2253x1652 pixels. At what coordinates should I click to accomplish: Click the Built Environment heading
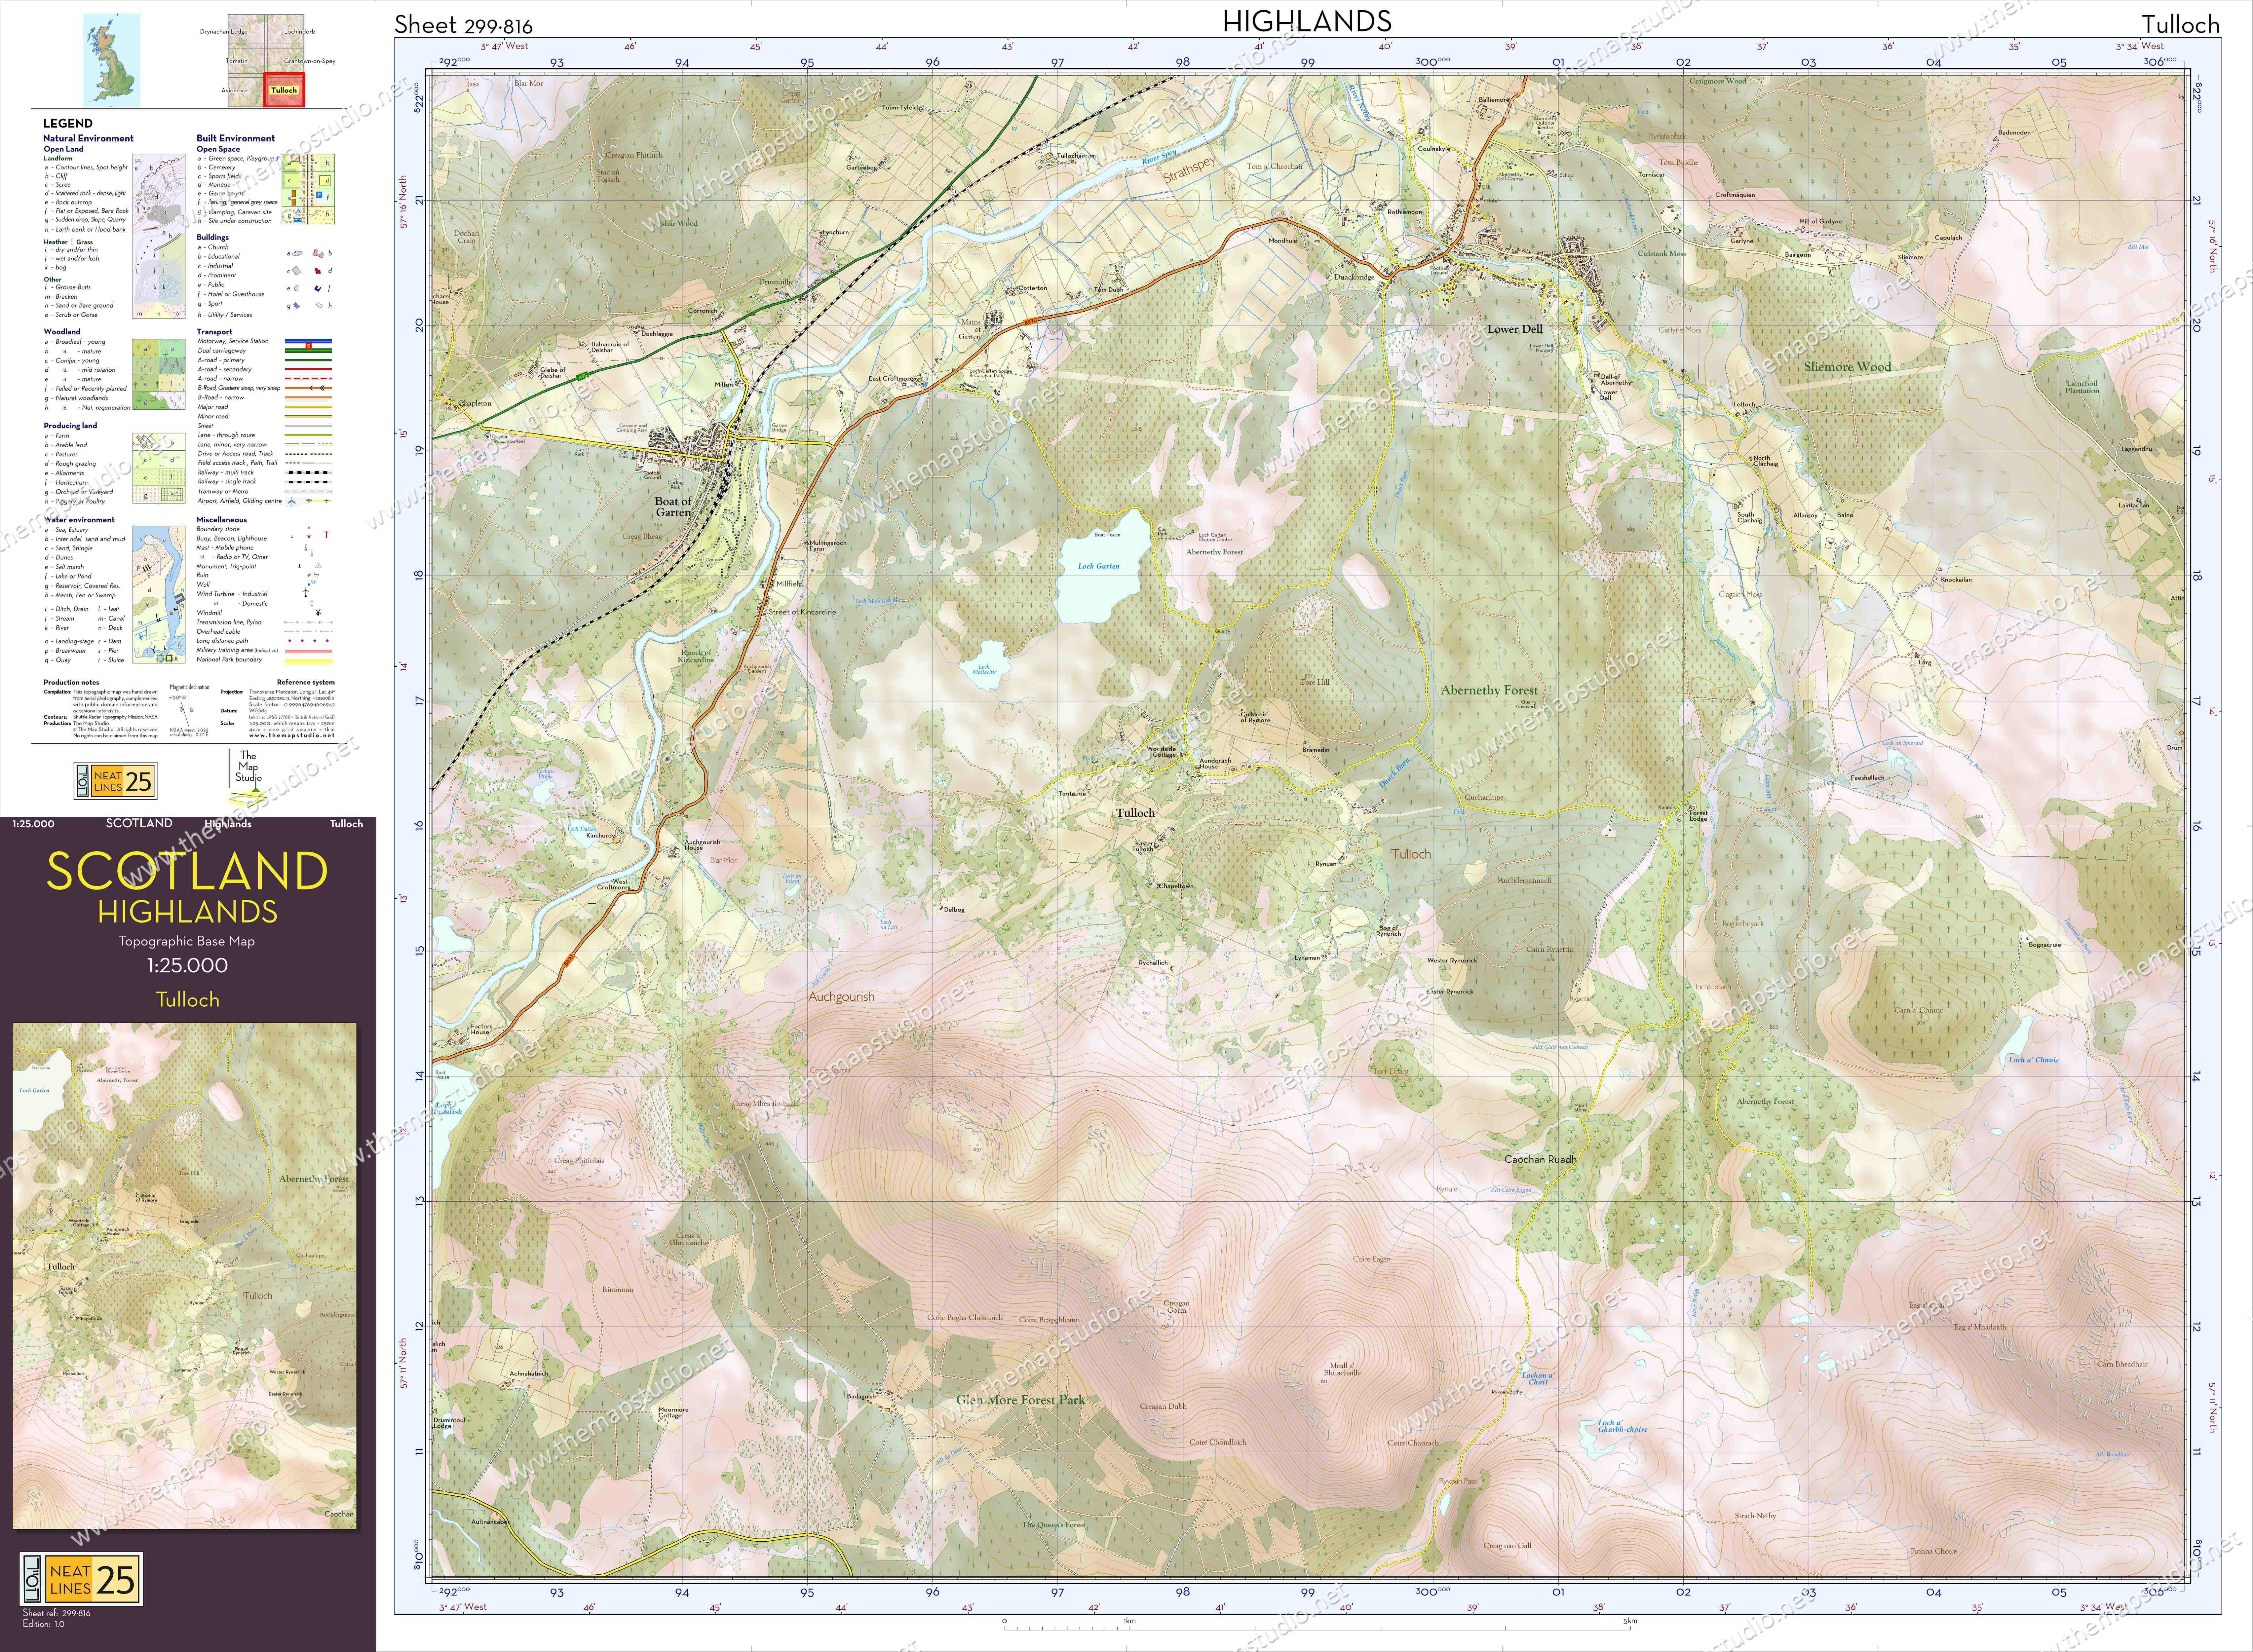click(236, 138)
